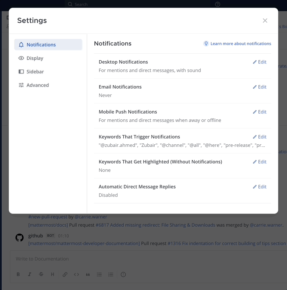Apply strikethrough formatting to the message
Viewport: 287px width, 290px height.
click(x=41, y=274)
